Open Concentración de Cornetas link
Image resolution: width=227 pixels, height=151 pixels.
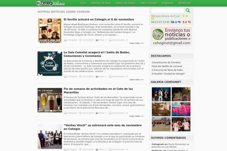click(166, 62)
